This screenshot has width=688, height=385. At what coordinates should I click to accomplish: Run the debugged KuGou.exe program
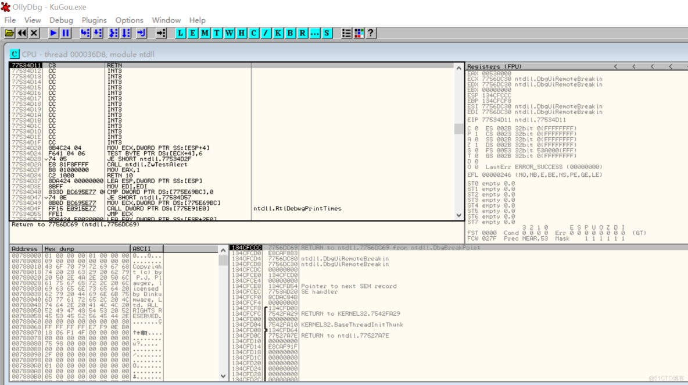(x=53, y=33)
